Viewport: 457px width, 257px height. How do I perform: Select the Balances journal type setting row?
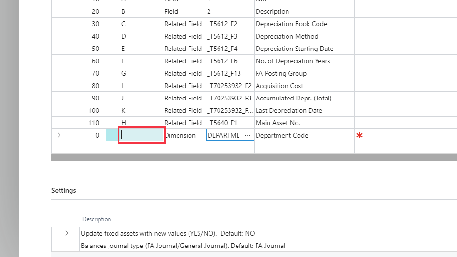(x=183, y=246)
